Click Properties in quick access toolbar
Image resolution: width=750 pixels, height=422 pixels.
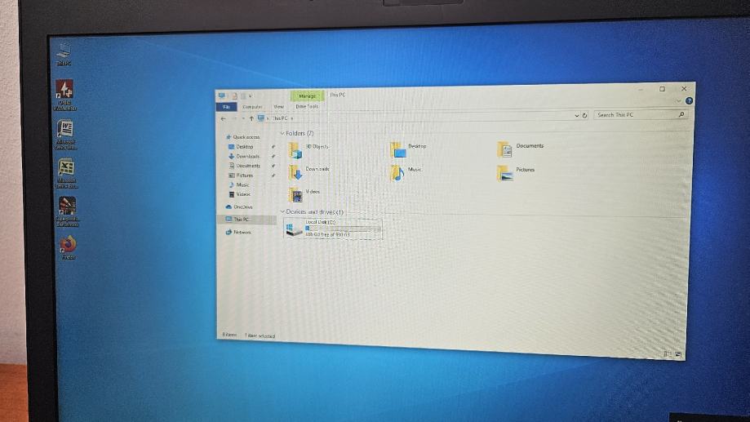pos(234,96)
